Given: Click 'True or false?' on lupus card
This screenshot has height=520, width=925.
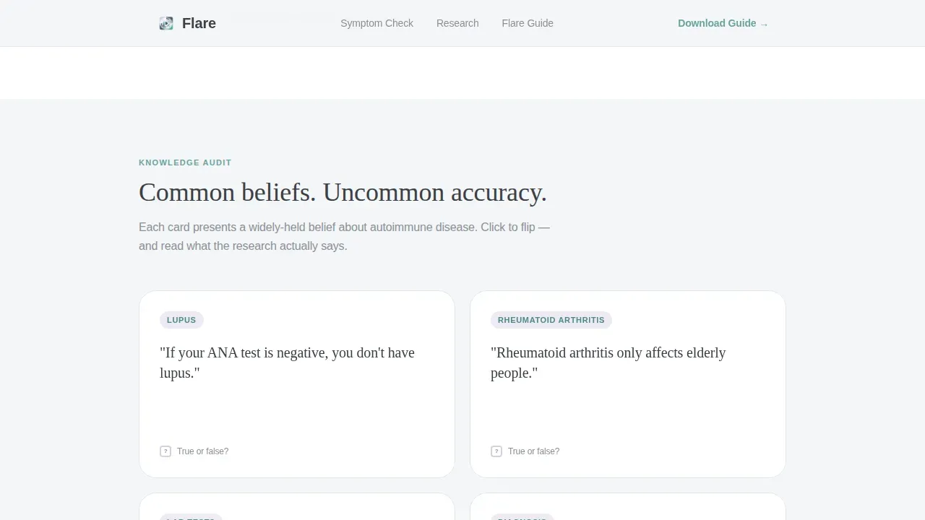Looking at the screenshot, I should click(x=202, y=451).
